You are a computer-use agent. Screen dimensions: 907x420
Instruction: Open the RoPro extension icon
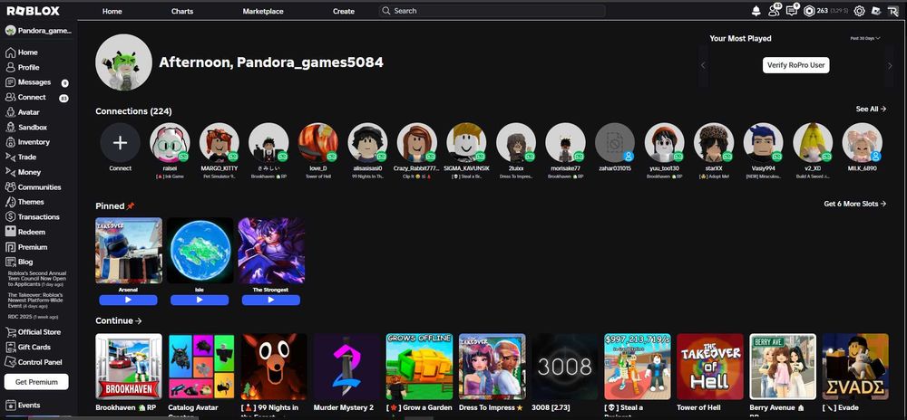point(892,11)
